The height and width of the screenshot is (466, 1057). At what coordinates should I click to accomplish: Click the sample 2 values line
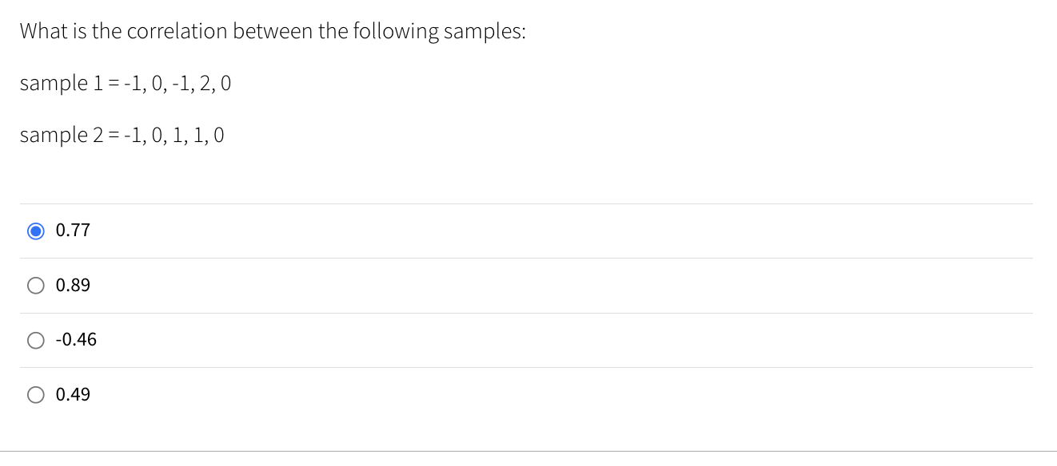pos(122,135)
